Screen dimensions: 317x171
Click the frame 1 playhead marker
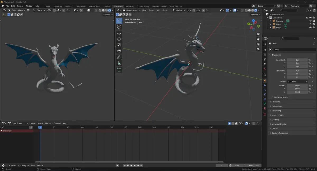tap(40, 127)
